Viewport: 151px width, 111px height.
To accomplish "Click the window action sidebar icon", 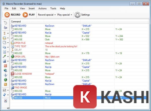I will [x=5, y=42].
